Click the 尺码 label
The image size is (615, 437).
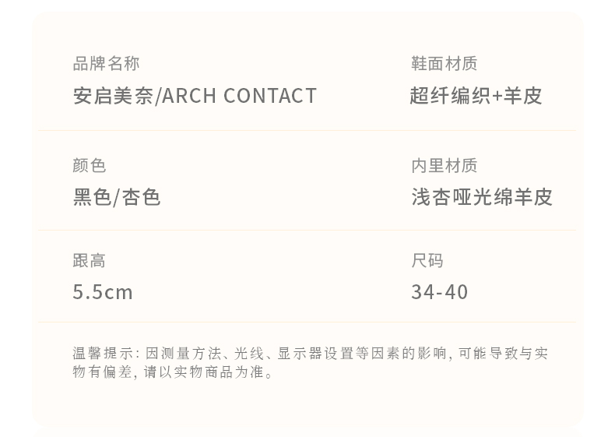(x=427, y=260)
